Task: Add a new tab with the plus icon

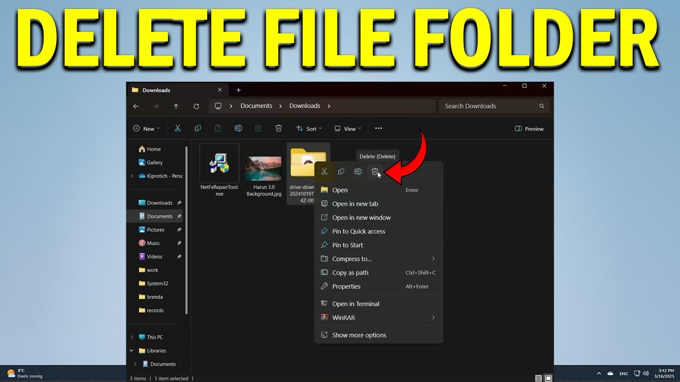Action: coord(239,90)
